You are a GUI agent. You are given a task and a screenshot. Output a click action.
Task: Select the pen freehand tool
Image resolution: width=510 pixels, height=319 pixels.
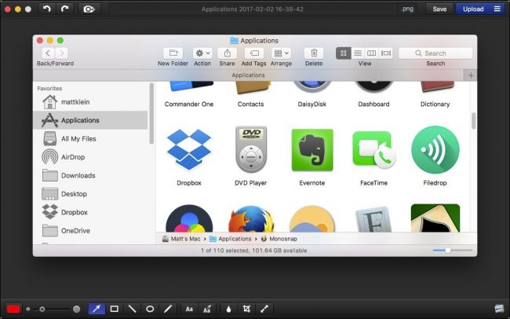pos(167,309)
